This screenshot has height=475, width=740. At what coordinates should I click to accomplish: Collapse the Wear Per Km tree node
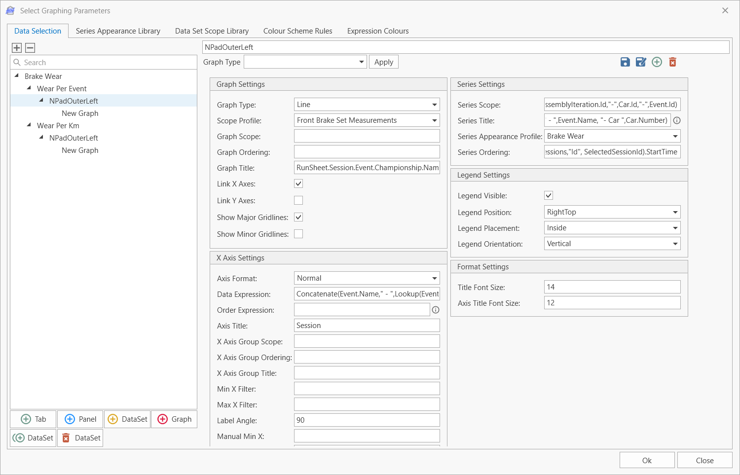pos(29,125)
